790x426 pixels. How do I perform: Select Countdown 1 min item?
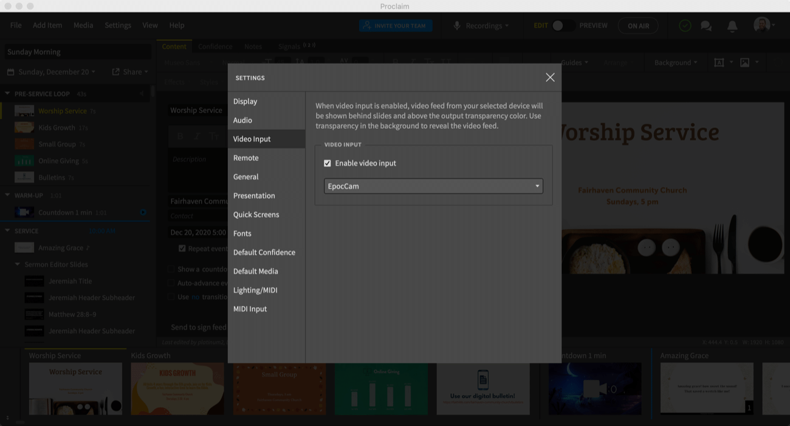[x=76, y=212]
